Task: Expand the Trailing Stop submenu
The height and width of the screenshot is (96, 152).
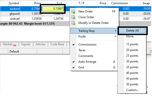Action: point(94,31)
